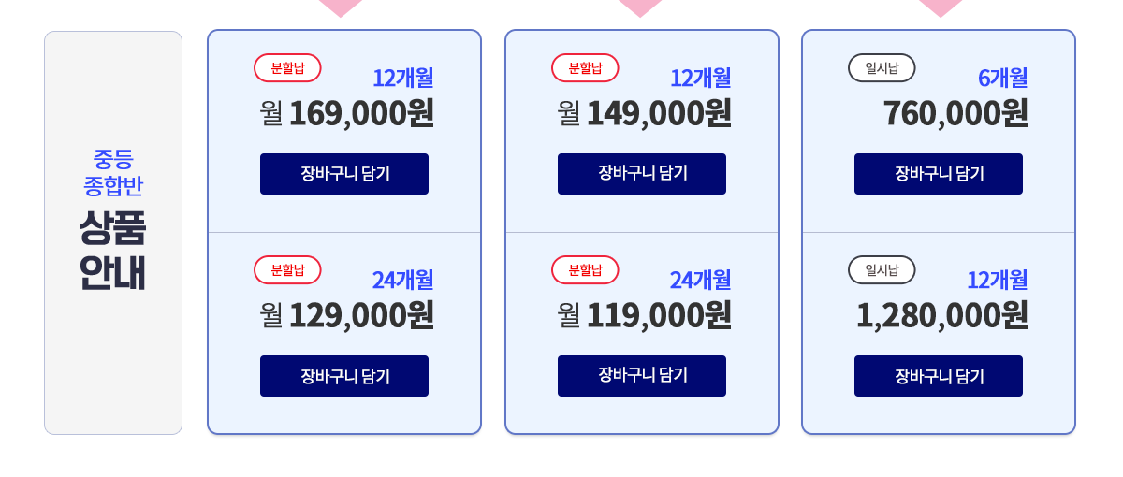Click the 중등 종합반 label
1123x477 pixels.
(112, 171)
